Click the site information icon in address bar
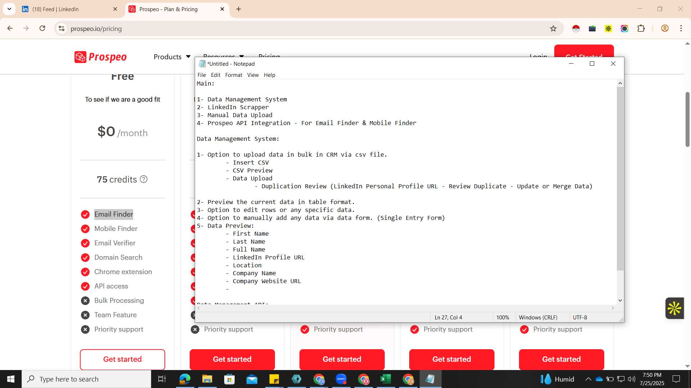The image size is (691, 388). point(62,28)
